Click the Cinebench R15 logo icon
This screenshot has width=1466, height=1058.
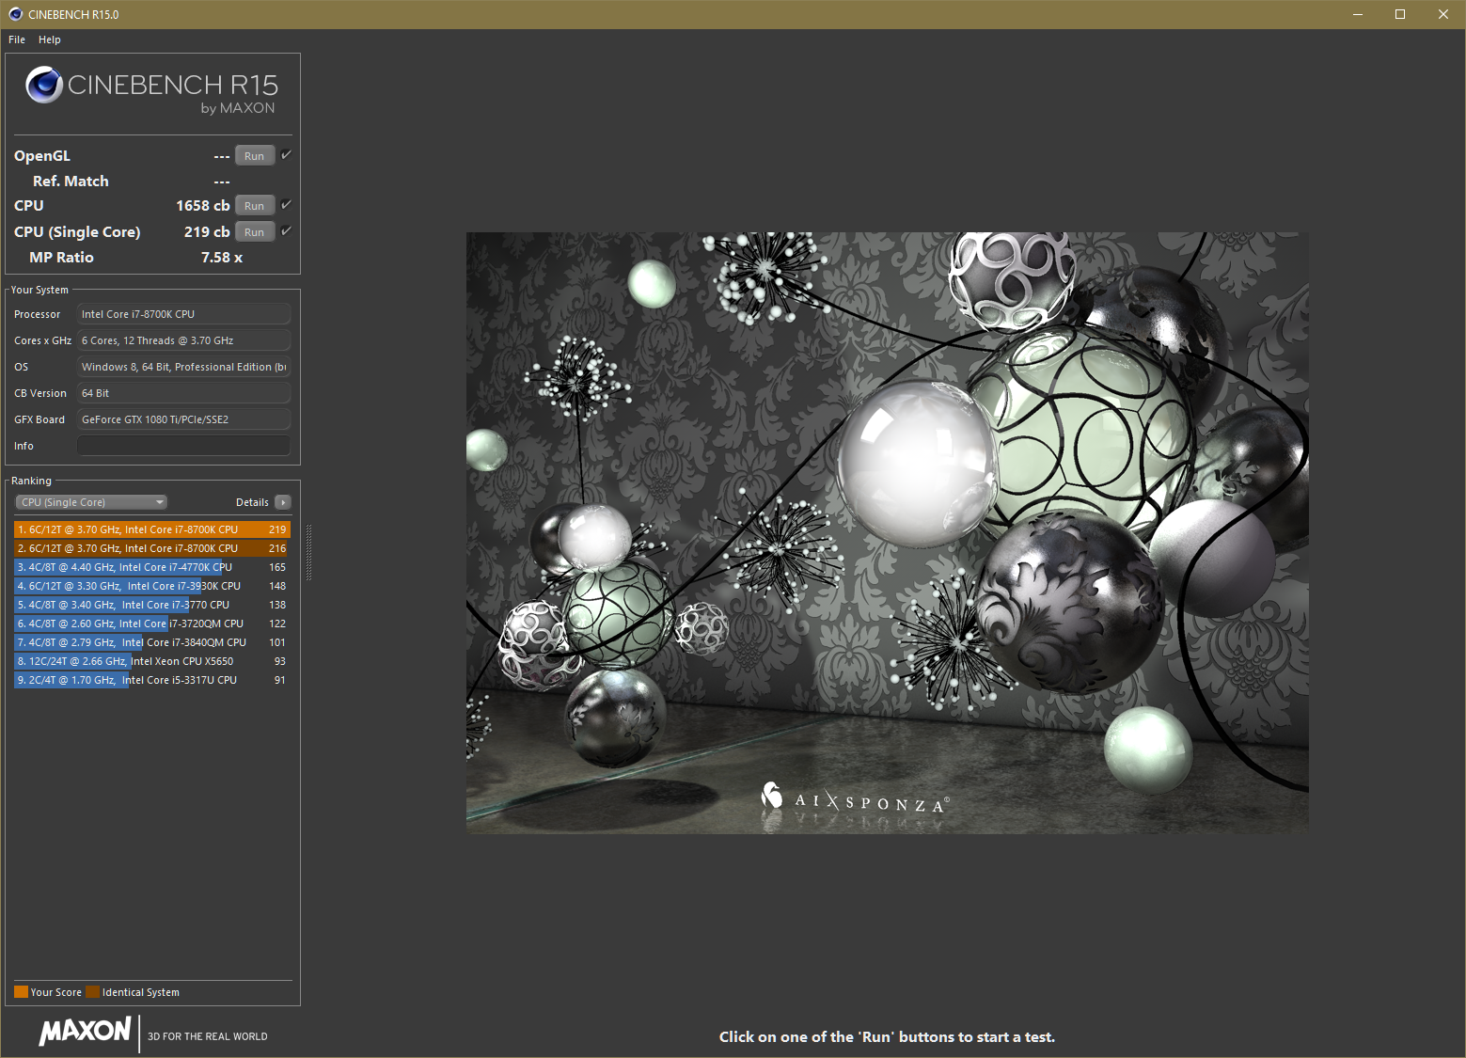point(44,85)
